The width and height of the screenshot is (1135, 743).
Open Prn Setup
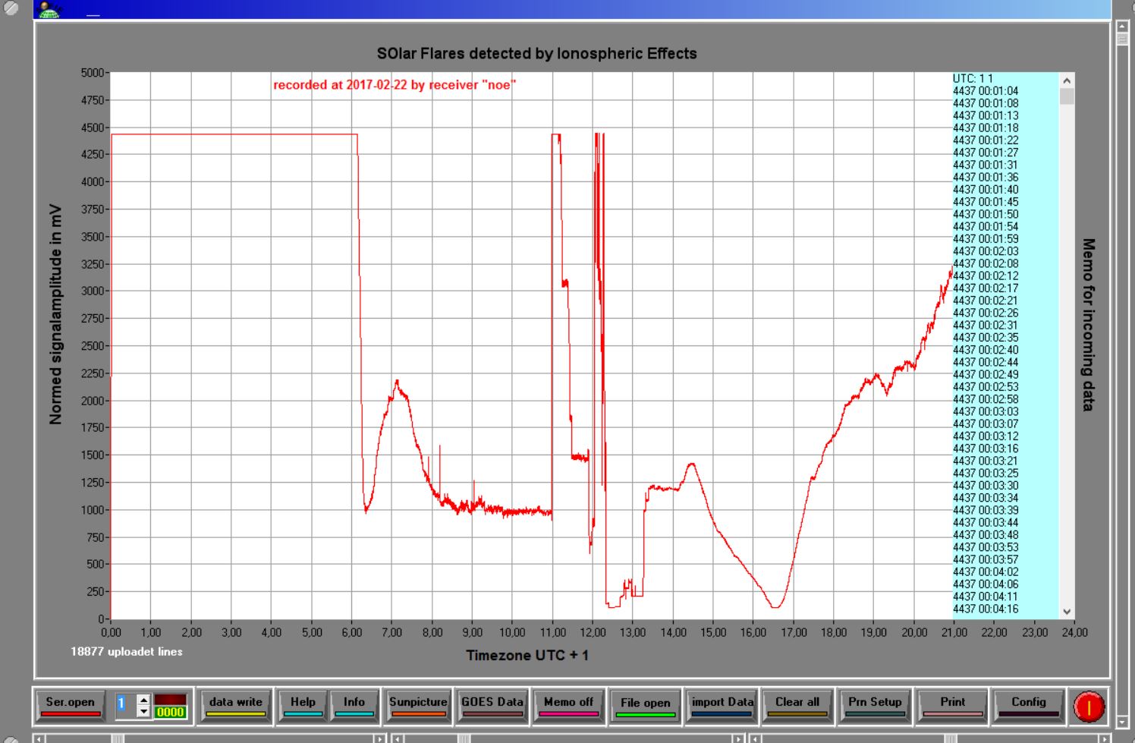pyautogui.click(x=875, y=705)
